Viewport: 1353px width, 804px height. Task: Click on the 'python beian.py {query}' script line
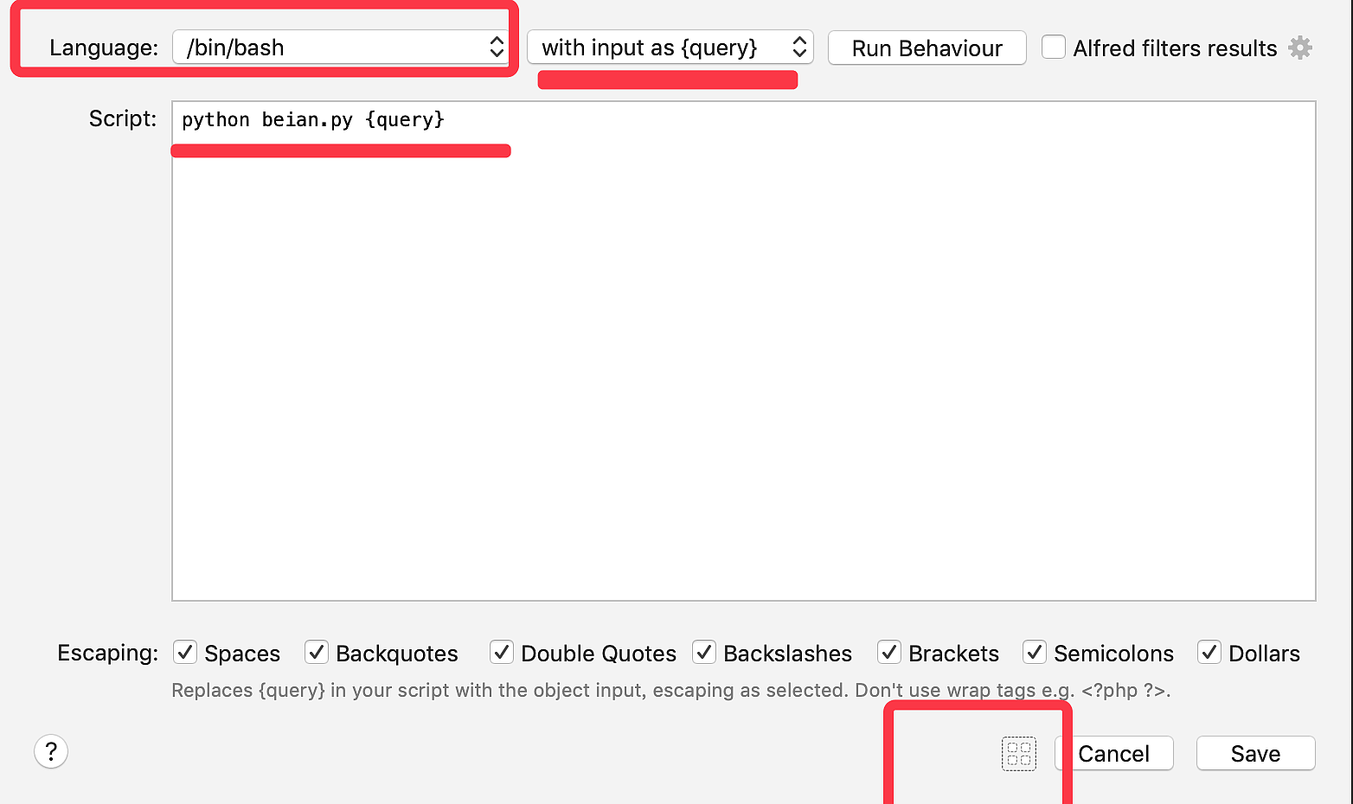coord(312,120)
